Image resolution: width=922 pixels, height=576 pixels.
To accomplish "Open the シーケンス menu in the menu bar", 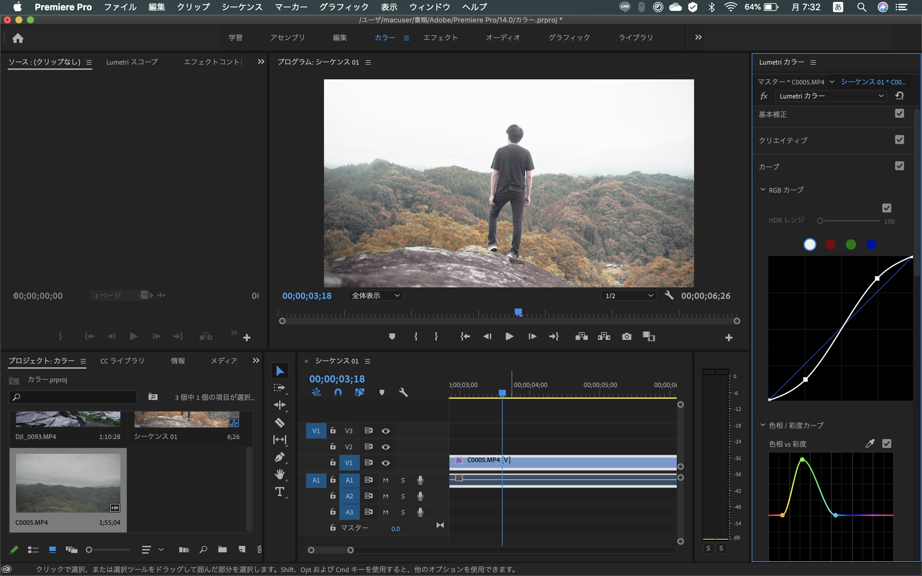I will pos(242,7).
